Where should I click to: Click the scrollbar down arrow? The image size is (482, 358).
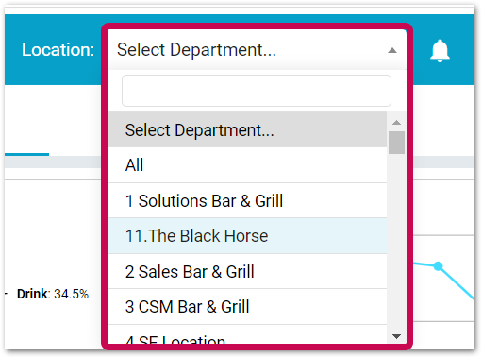click(x=396, y=336)
